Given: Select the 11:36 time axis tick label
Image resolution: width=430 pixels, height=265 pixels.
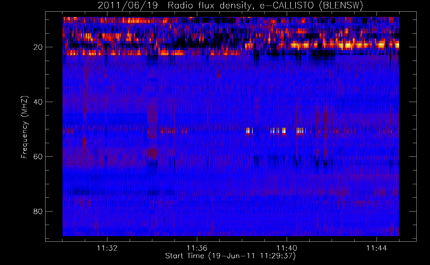Looking at the screenshot, I should (x=197, y=248).
